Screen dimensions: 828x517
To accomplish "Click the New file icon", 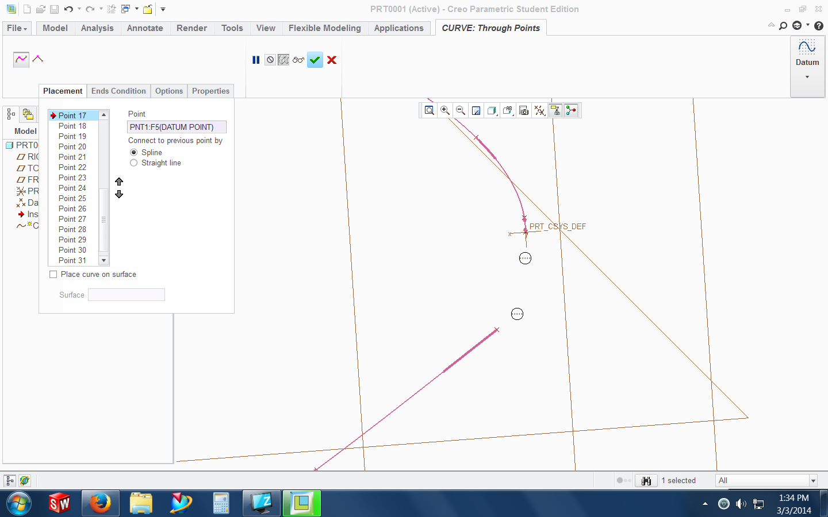I will pos(27,9).
